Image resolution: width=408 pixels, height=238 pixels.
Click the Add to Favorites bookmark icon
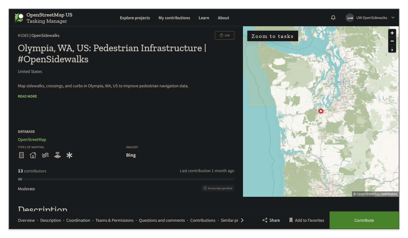(x=291, y=220)
